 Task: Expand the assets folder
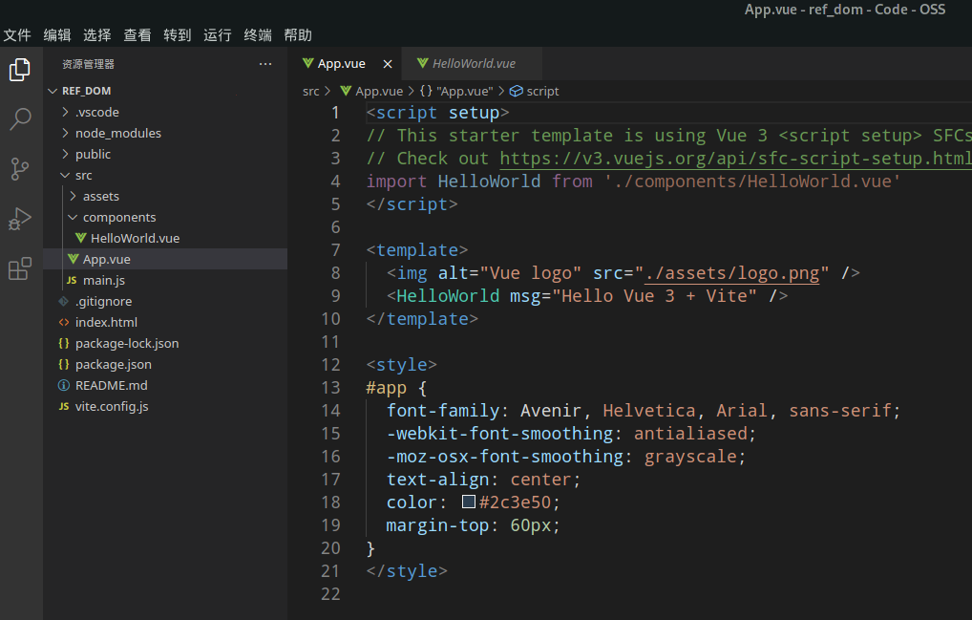pyautogui.click(x=165, y=197)
